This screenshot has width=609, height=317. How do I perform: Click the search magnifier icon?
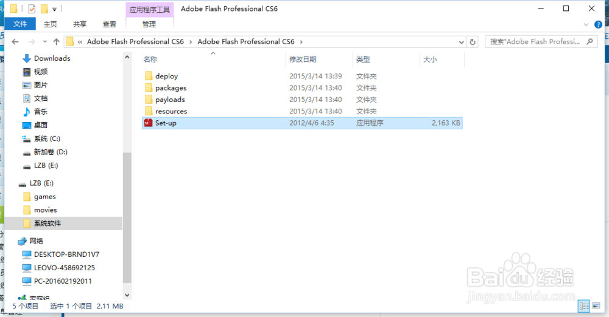pyautogui.click(x=590, y=41)
